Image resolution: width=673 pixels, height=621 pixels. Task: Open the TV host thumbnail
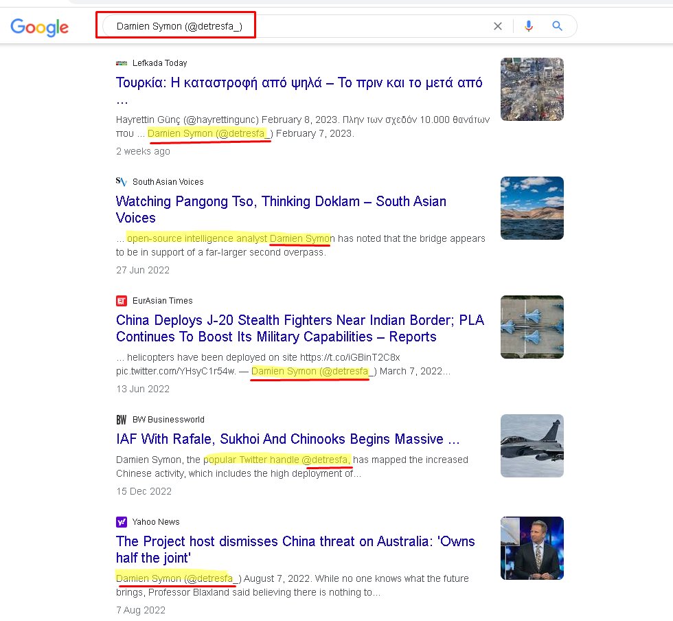[x=532, y=548]
